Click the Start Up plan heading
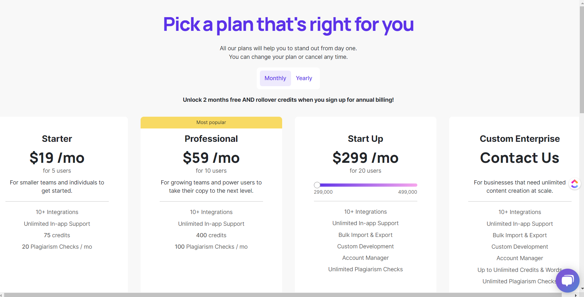 pos(365,139)
